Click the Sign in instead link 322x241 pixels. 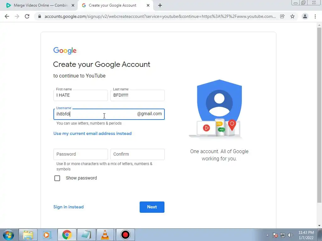[x=68, y=207]
